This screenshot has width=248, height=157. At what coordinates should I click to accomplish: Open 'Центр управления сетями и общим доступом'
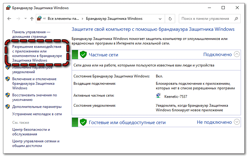pyautogui.click(x=36, y=144)
